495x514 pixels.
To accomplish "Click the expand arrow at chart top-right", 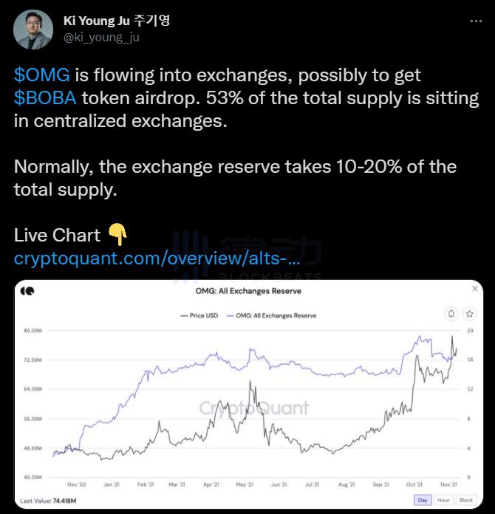I will [475, 289].
